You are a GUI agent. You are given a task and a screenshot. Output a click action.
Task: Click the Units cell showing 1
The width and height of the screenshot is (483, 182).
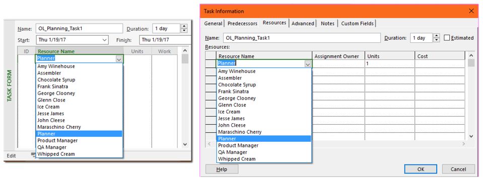pyautogui.click(x=390, y=63)
